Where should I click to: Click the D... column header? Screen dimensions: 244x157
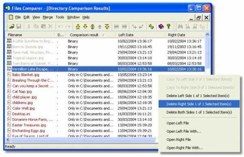(x=60, y=35)
